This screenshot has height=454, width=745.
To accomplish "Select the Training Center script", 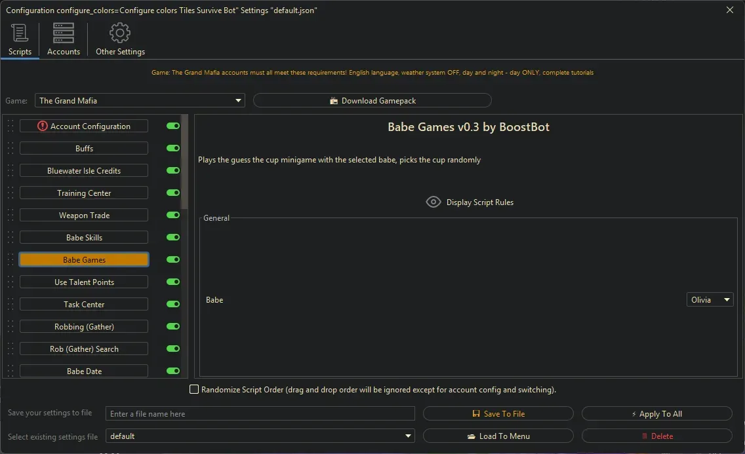I will (x=84, y=193).
